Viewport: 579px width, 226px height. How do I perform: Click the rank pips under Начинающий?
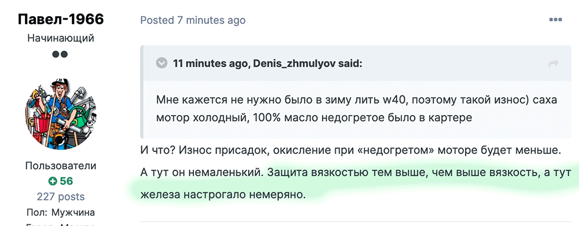pyautogui.click(x=60, y=54)
